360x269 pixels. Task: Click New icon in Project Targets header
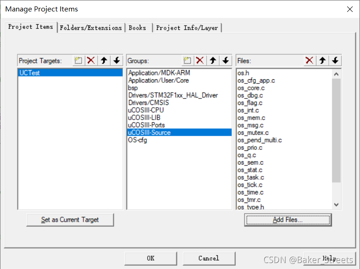pos(78,60)
